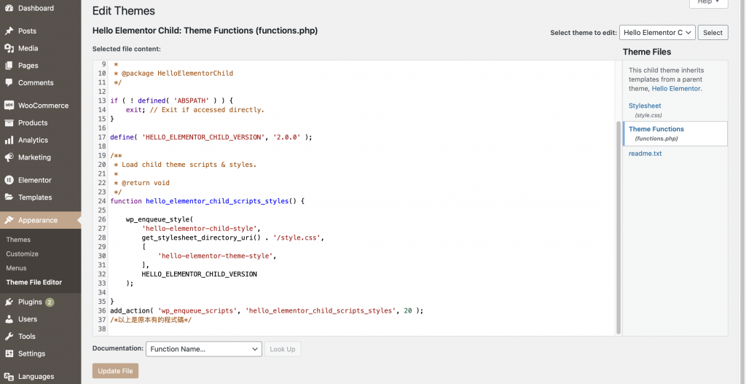The height and width of the screenshot is (384, 746).
Task: Open the Hello Elementor parent theme link
Action: [675, 88]
